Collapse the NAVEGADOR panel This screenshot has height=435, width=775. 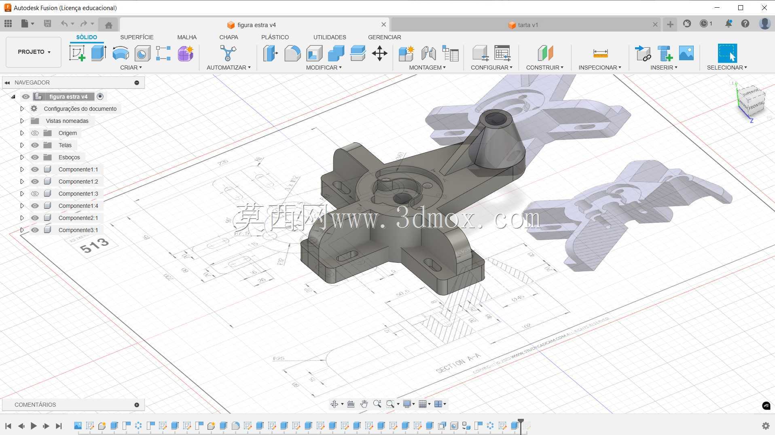point(7,82)
